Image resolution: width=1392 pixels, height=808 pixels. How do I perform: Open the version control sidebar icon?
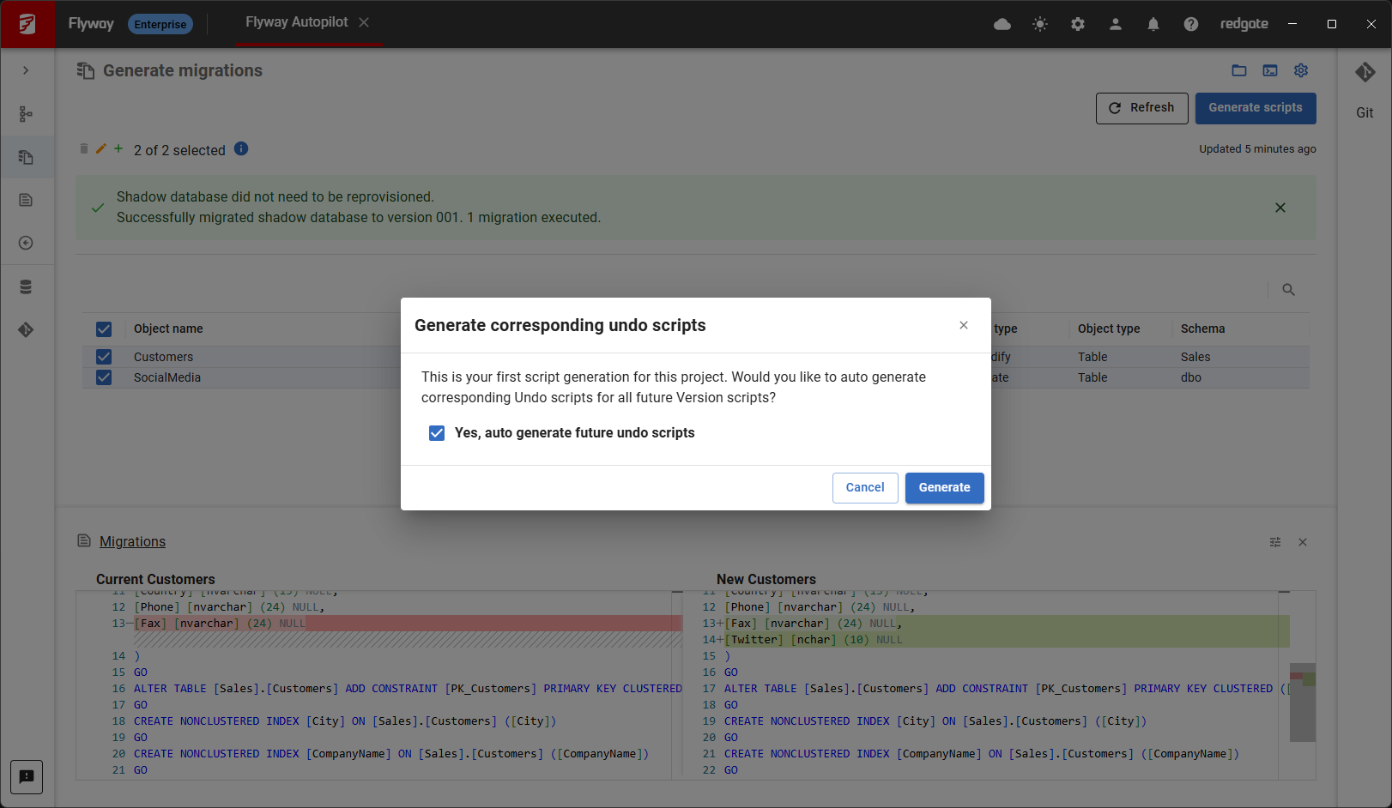26,329
